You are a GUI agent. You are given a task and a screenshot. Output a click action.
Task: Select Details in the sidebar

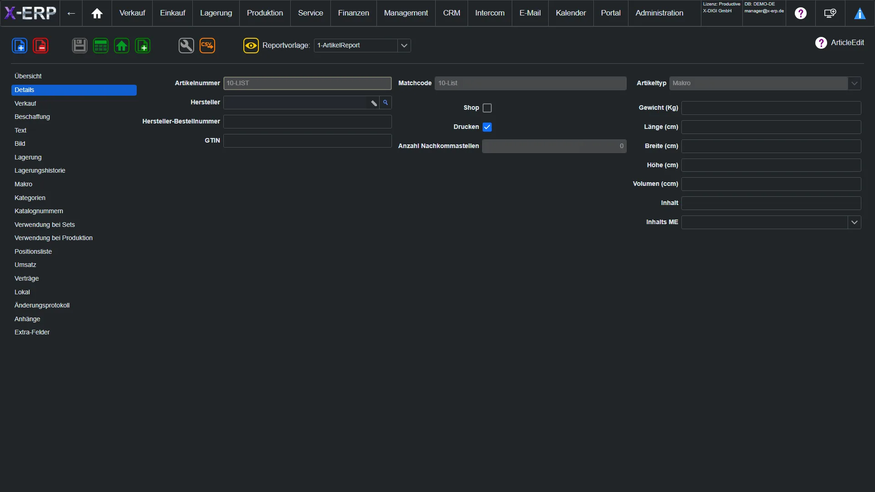coord(74,90)
